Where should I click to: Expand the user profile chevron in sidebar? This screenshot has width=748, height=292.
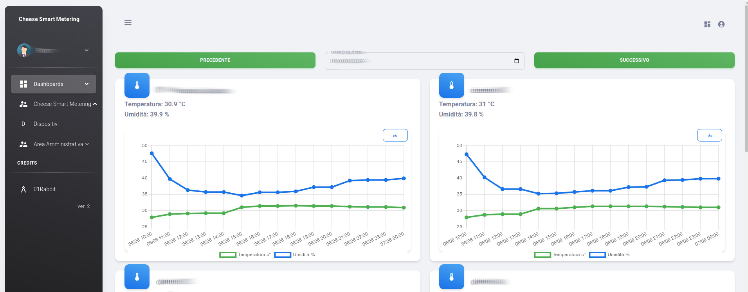87,50
